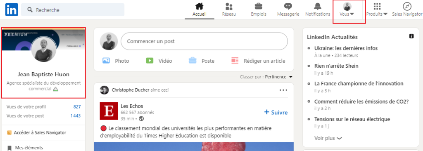The height and width of the screenshot is (151, 423).
Task: Click the Les Echos post text
Action: pos(185,132)
